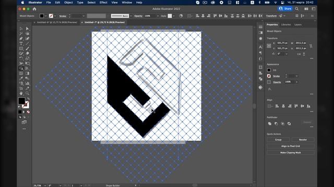Select the Free Transform tool
The image size is (334, 187).
tap(27, 63)
